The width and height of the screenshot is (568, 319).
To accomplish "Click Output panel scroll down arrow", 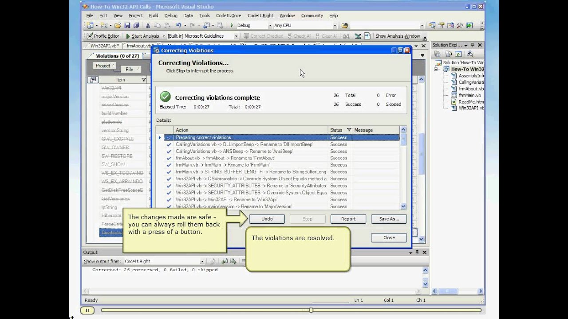I will (425, 284).
